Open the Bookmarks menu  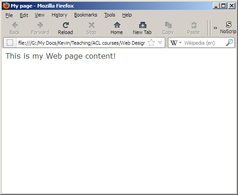click(x=86, y=15)
